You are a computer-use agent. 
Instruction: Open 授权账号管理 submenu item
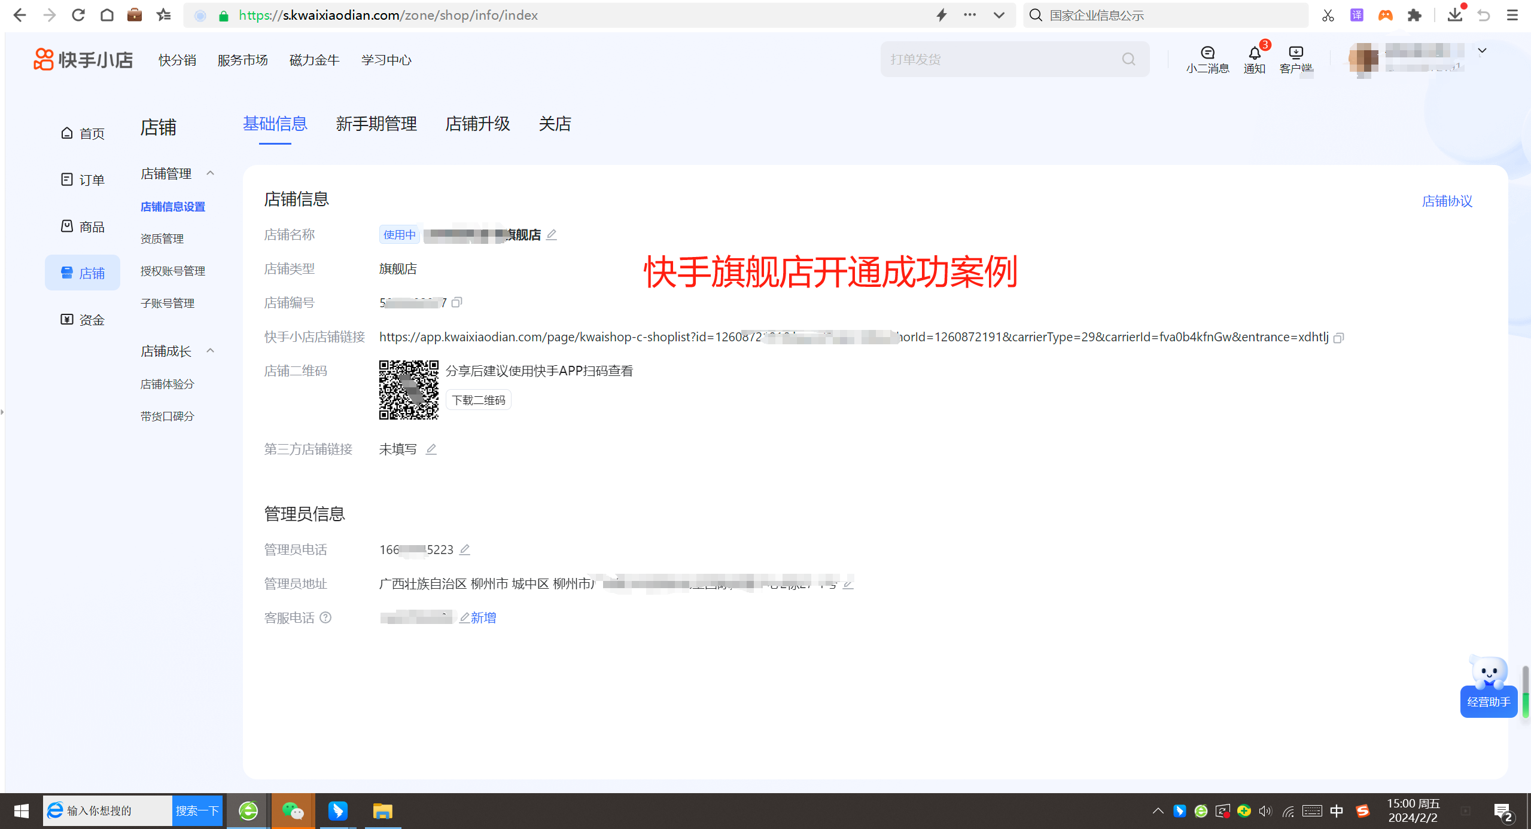point(173,271)
